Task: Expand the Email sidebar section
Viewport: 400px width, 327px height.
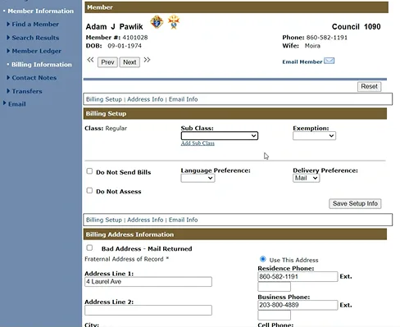Action: 17,104
